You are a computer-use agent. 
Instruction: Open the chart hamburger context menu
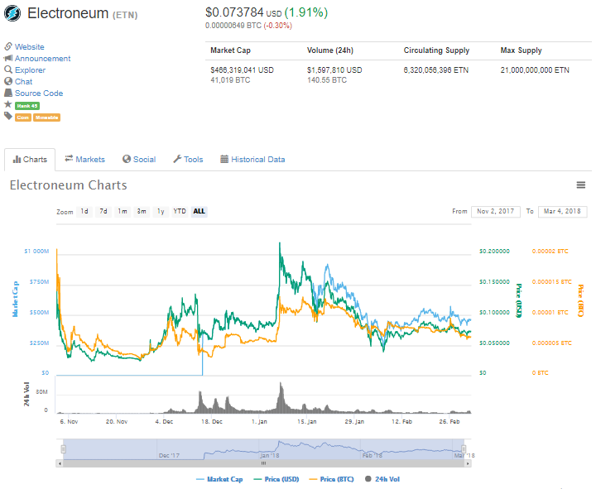click(581, 185)
